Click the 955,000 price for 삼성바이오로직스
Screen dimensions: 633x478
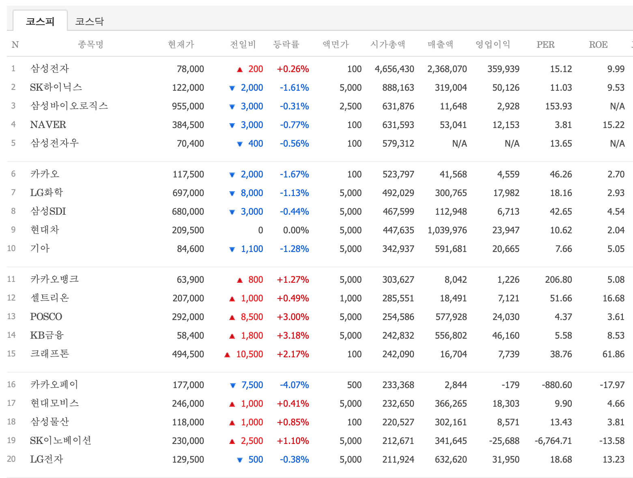coord(188,106)
